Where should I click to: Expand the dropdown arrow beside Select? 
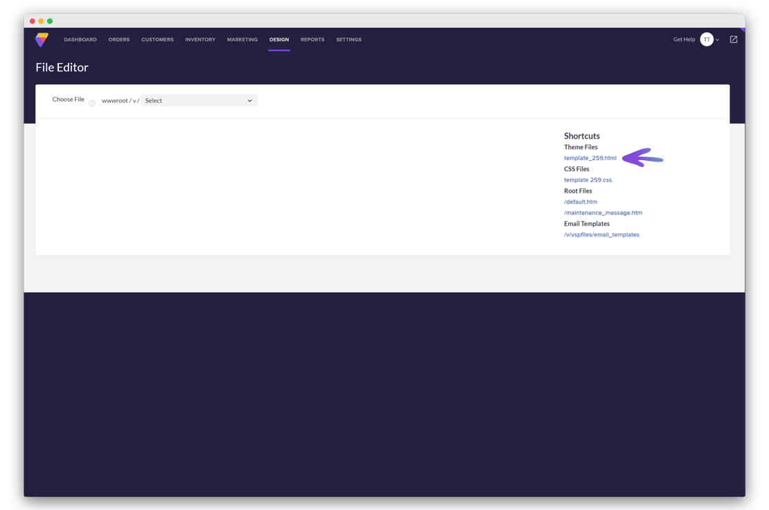[249, 100]
